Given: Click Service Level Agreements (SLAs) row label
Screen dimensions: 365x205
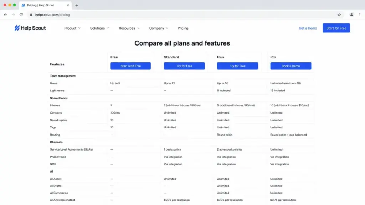Looking at the screenshot, I should click(71, 149).
